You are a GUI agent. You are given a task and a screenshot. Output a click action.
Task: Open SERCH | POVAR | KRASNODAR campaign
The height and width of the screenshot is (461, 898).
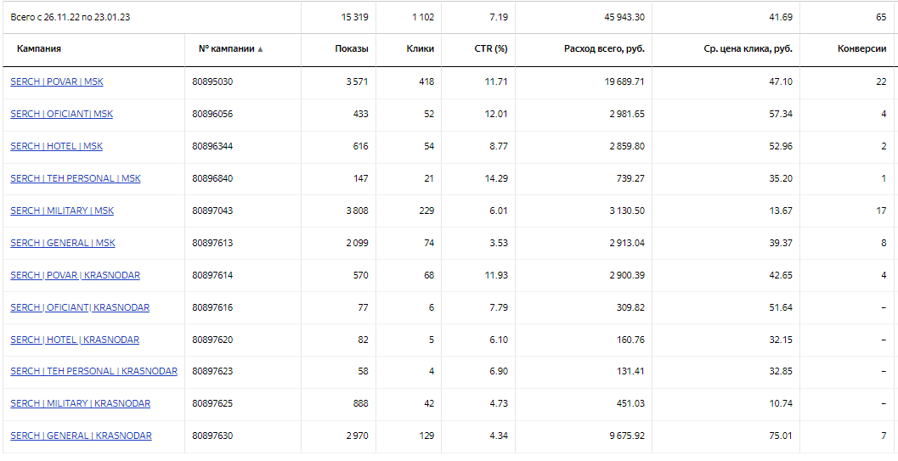point(75,275)
